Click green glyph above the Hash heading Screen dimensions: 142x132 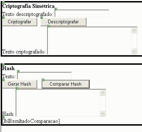click(x=4, y=64)
